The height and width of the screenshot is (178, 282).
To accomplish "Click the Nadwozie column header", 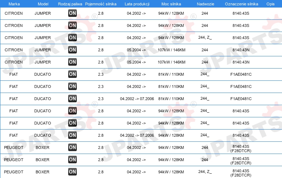I will click(x=206, y=4).
